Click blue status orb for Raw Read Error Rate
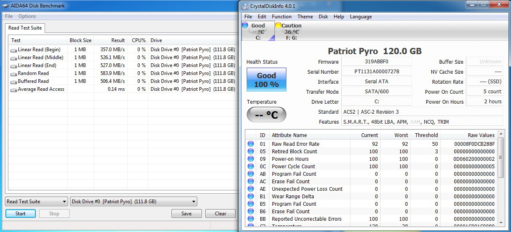This screenshot has width=511, height=232. pos(251,144)
